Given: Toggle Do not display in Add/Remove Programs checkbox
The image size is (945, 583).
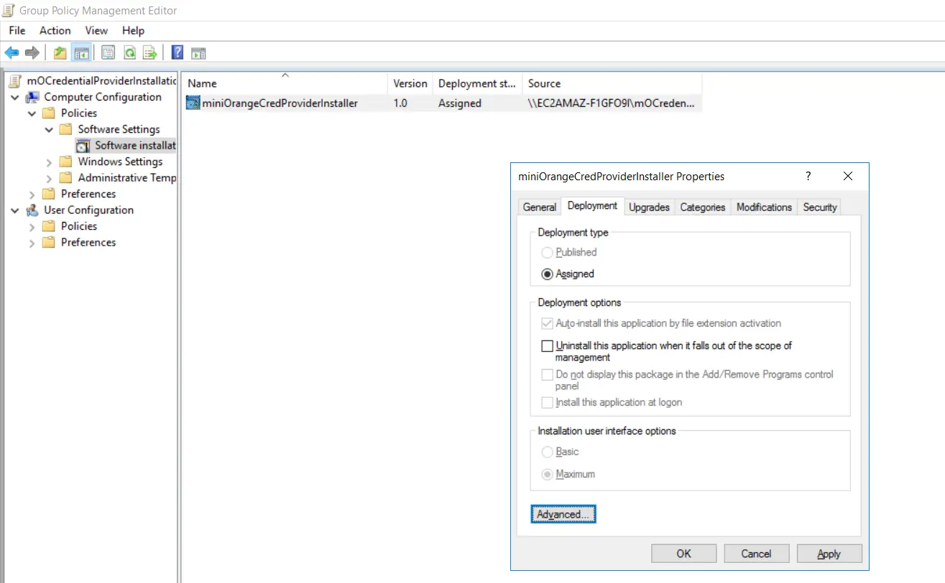Looking at the screenshot, I should (548, 375).
